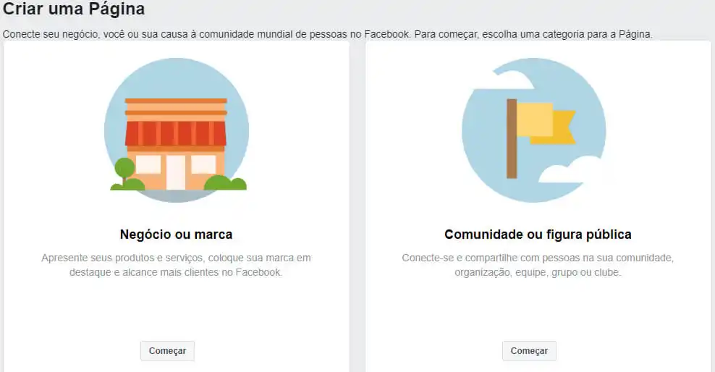Click the store's left window

pyautogui.click(x=148, y=164)
